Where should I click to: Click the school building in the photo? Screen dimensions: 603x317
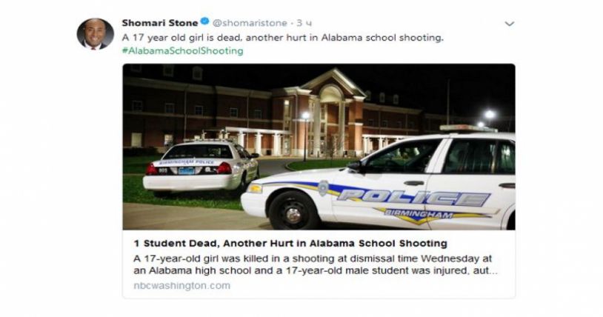pyautogui.click(x=293, y=113)
